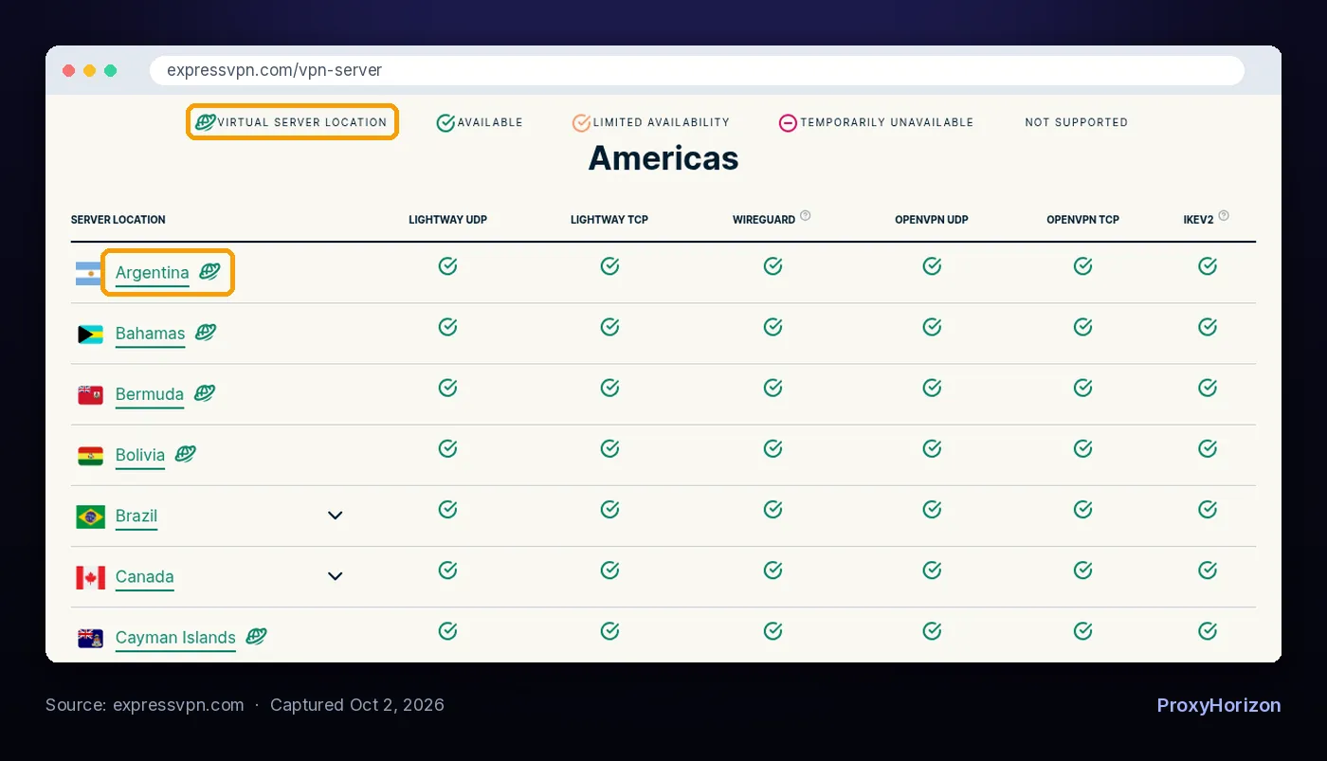The height and width of the screenshot is (761, 1327).
Task: Open the Brazil server link
Action: pos(136,516)
